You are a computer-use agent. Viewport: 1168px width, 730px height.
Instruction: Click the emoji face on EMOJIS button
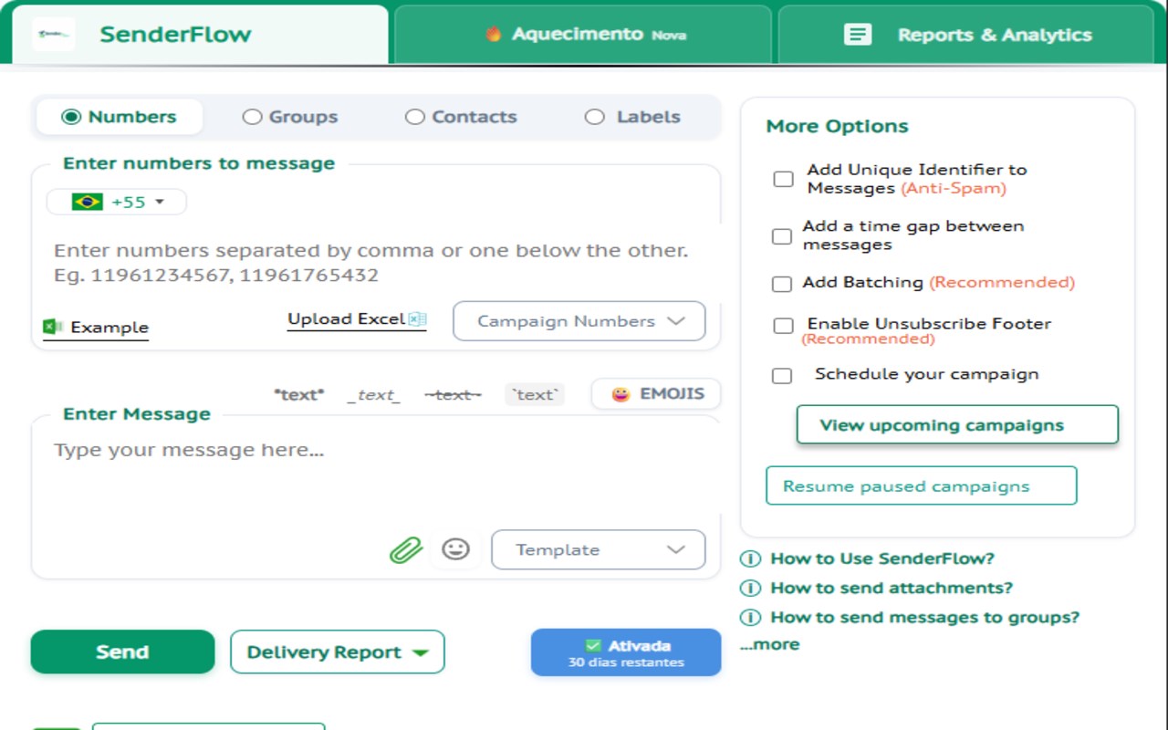tap(620, 394)
